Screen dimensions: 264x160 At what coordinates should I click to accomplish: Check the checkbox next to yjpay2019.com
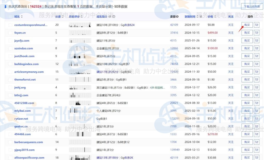10,150
